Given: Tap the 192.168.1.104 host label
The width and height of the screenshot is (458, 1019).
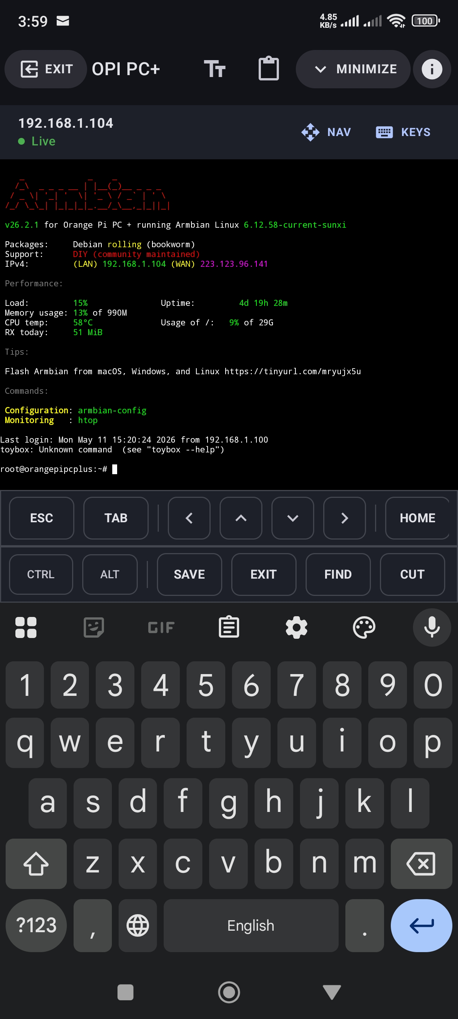Looking at the screenshot, I should pyautogui.click(x=66, y=123).
